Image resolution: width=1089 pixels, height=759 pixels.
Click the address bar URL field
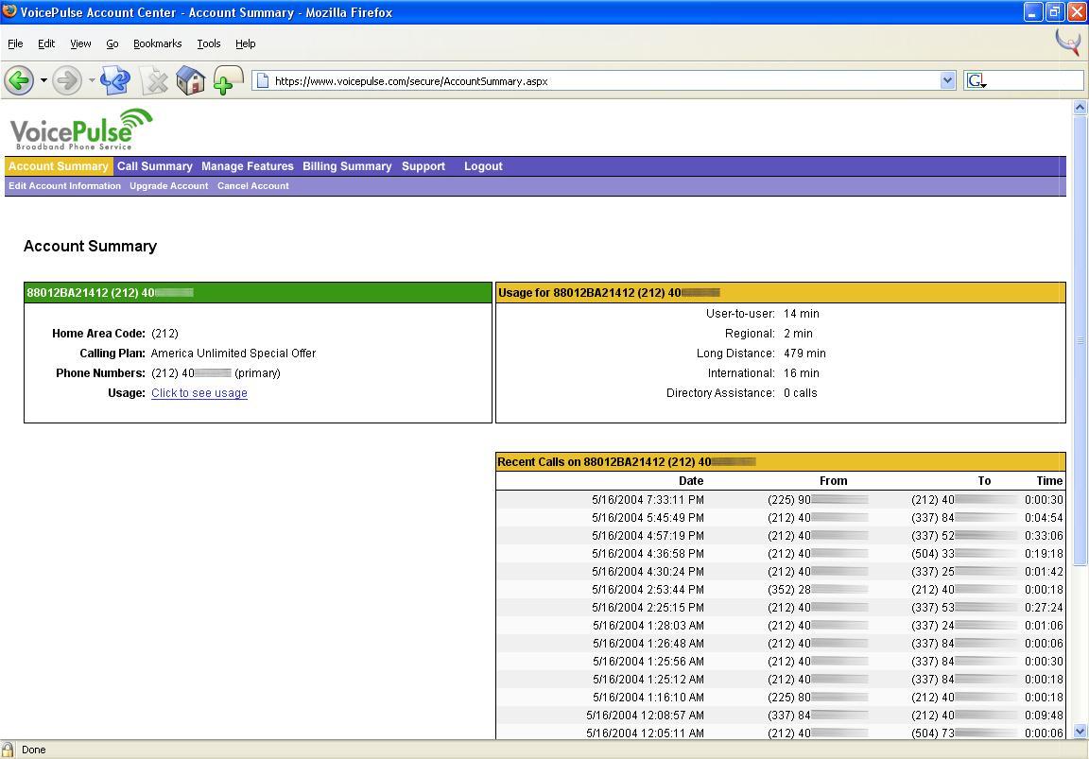coord(604,81)
